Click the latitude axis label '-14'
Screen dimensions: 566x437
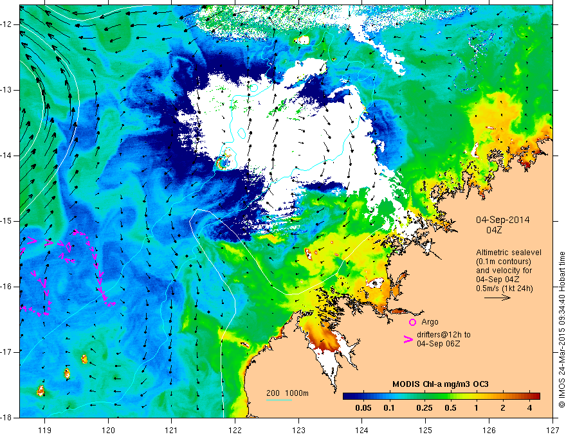pyautogui.click(x=7, y=156)
